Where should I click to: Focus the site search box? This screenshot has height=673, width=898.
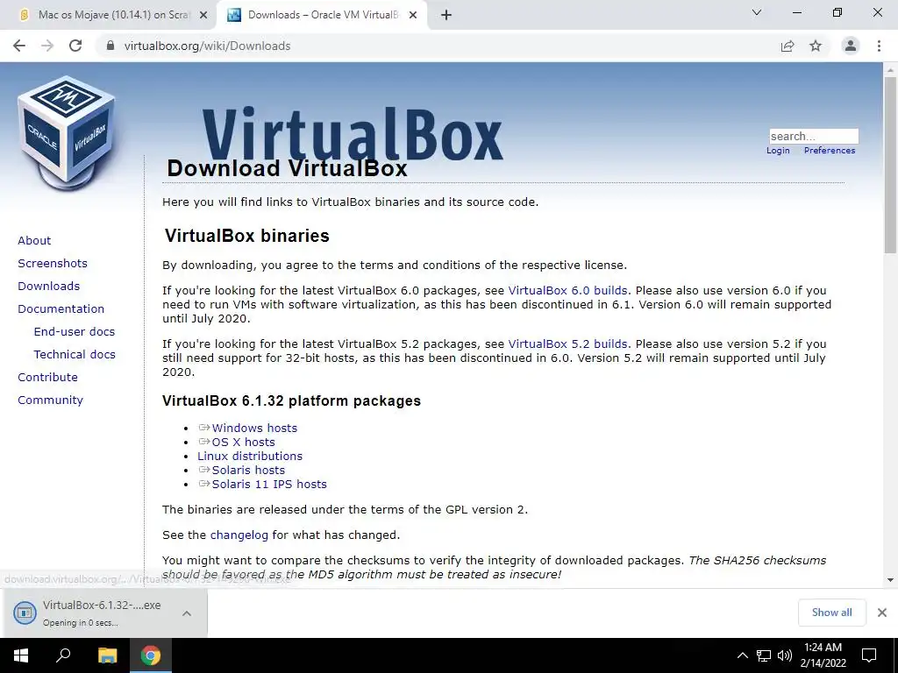pyautogui.click(x=814, y=136)
